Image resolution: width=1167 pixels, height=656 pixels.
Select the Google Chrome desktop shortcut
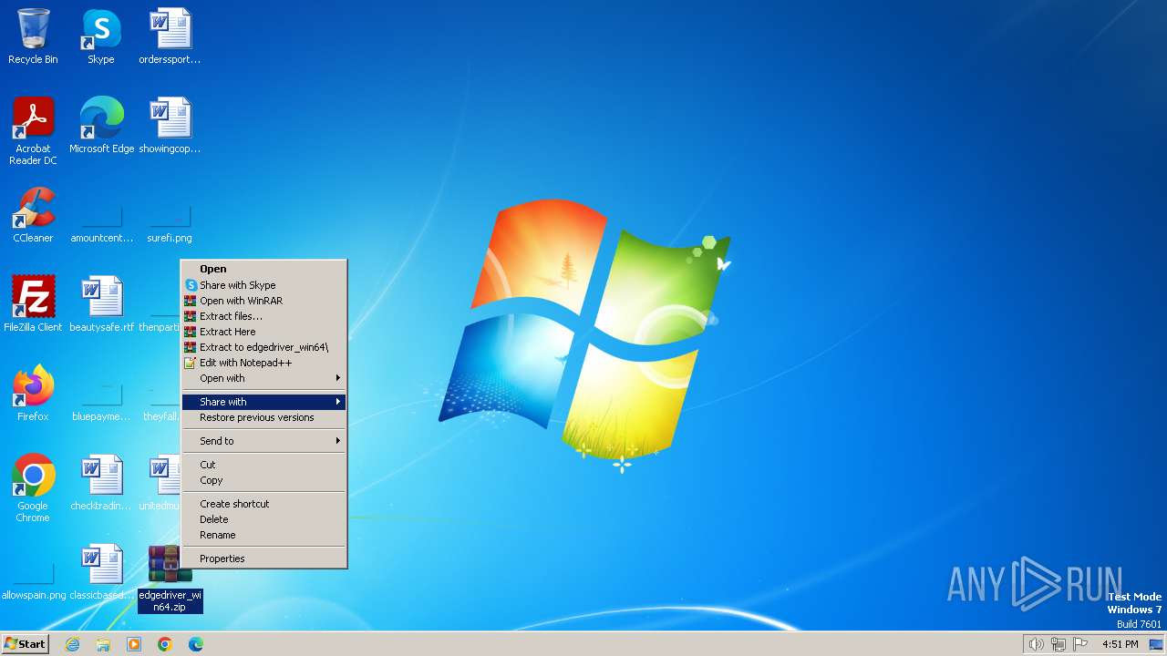point(33,488)
